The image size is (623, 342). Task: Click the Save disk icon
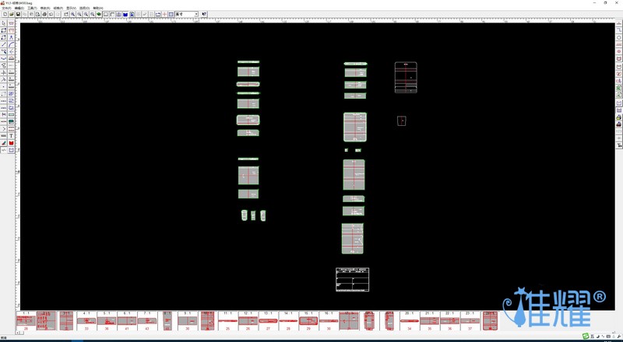pyautogui.click(x=17, y=14)
